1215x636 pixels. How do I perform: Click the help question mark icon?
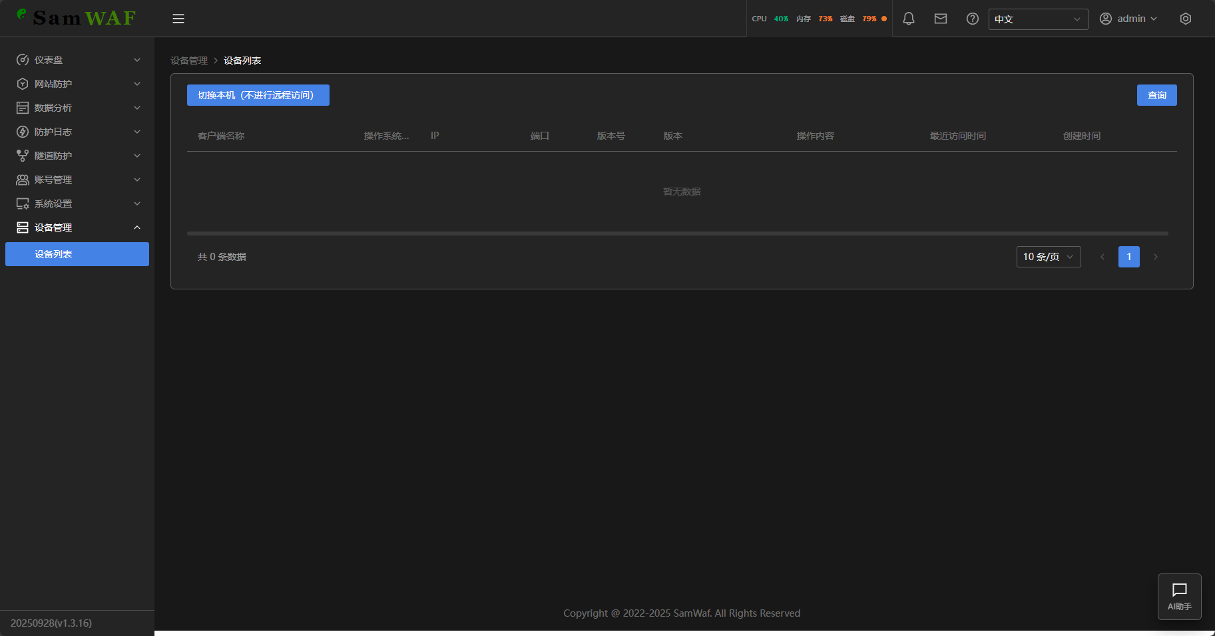[972, 19]
